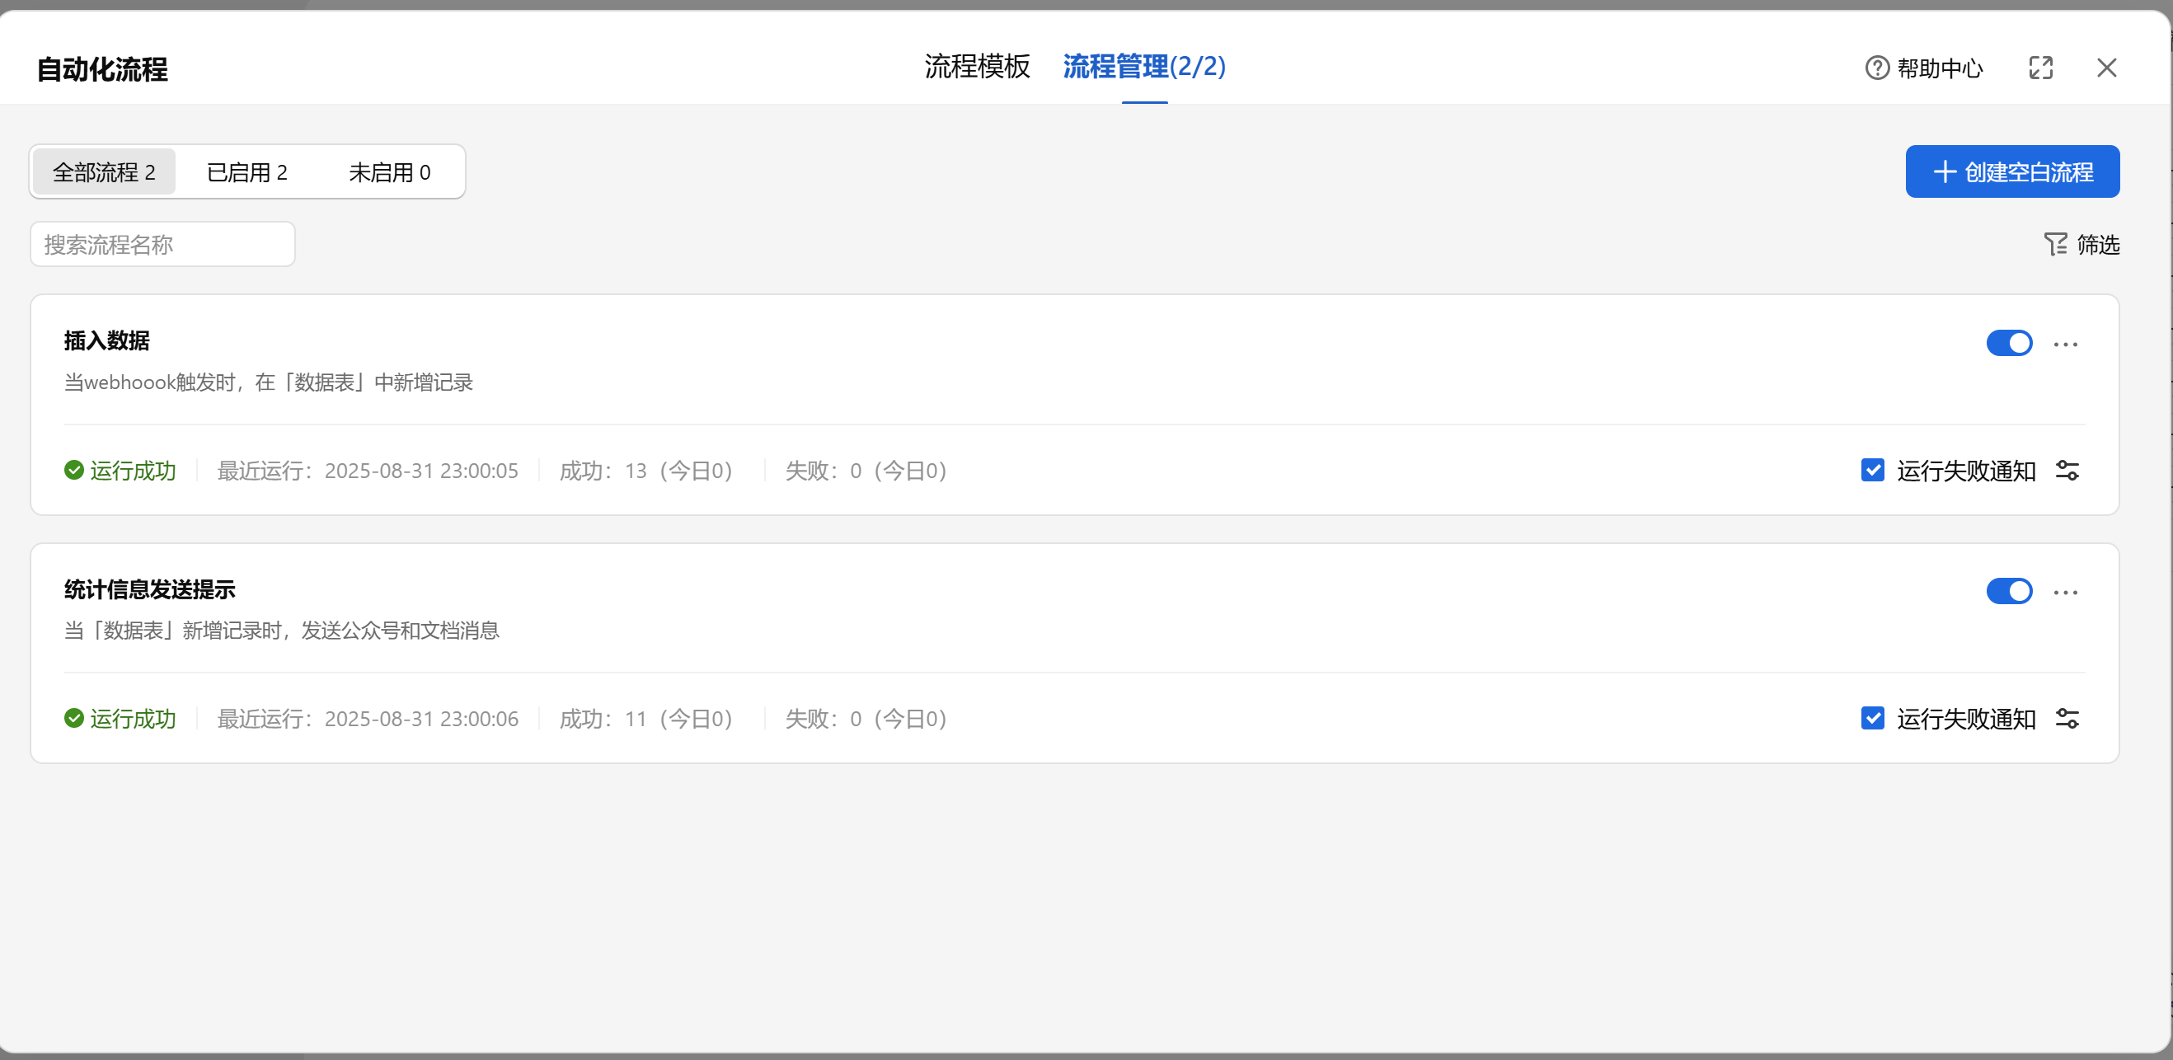Click the 运行成功 status icon of 统计信息发送提示
This screenshot has width=2173, height=1060.
click(x=74, y=719)
